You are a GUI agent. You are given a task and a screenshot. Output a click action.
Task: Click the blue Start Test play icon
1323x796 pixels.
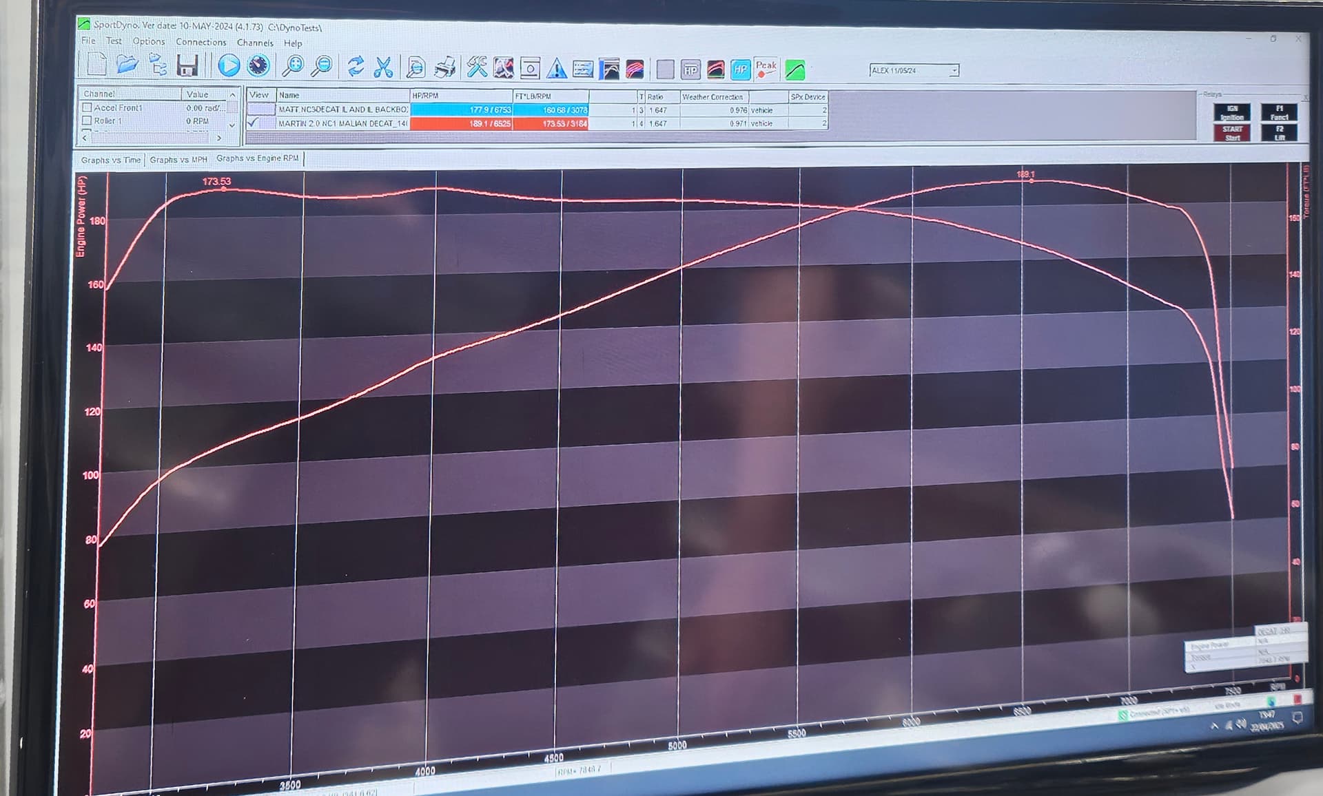point(229,65)
